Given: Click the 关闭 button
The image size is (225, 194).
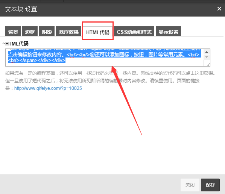Looking at the screenshot, I should pyautogui.click(x=190, y=185).
